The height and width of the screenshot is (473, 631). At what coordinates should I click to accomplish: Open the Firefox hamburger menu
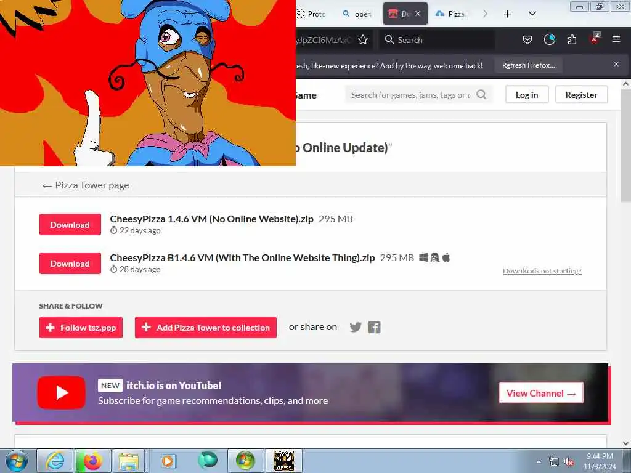click(616, 39)
